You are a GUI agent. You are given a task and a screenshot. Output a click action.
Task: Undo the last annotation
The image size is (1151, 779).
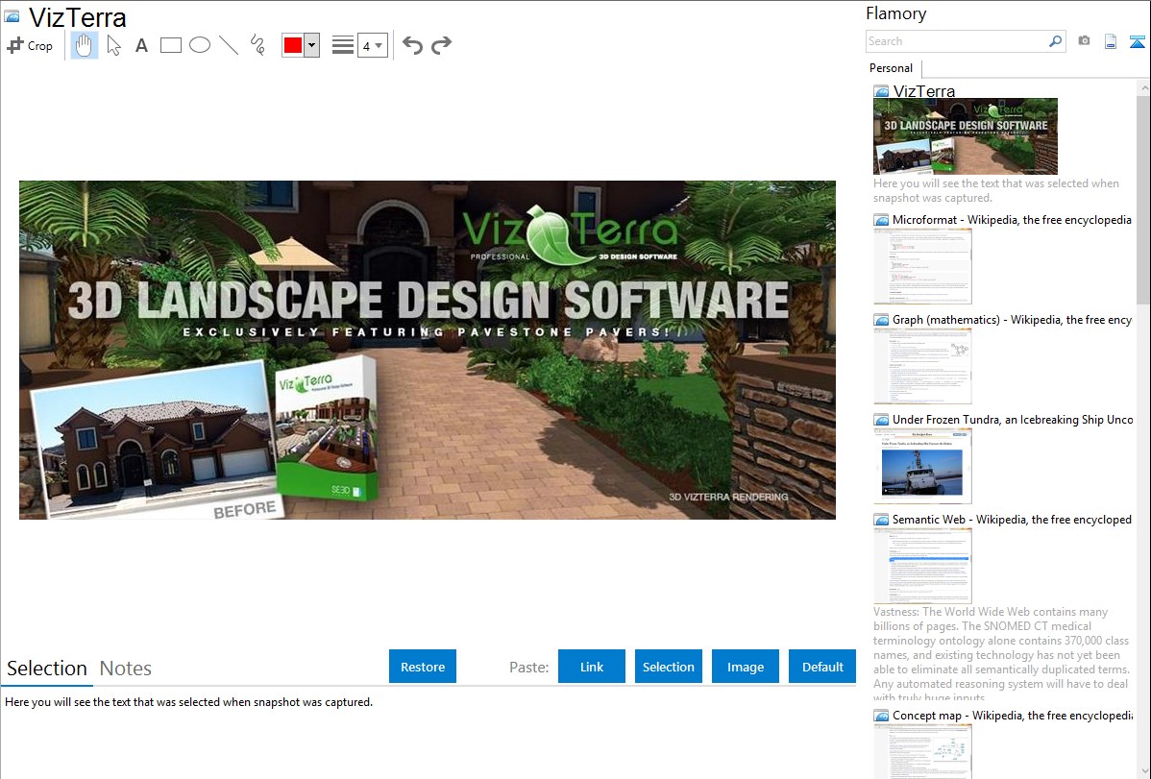(412, 45)
